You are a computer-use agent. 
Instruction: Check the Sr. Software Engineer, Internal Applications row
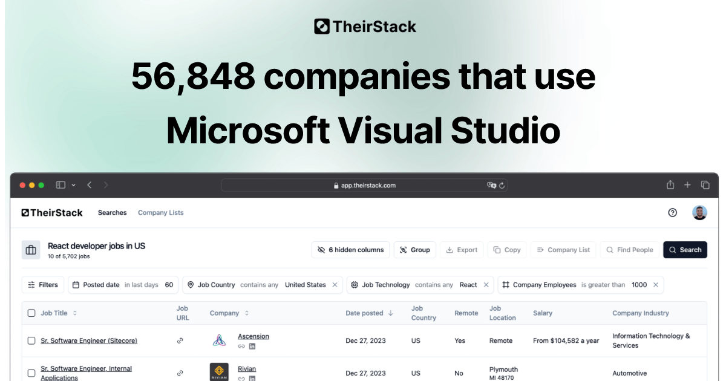(31, 373)
